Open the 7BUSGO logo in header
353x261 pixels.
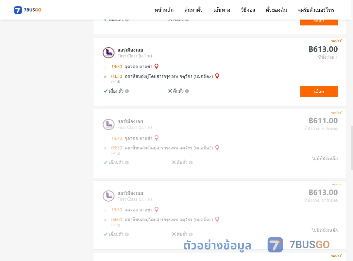click(x=28, y=10)
